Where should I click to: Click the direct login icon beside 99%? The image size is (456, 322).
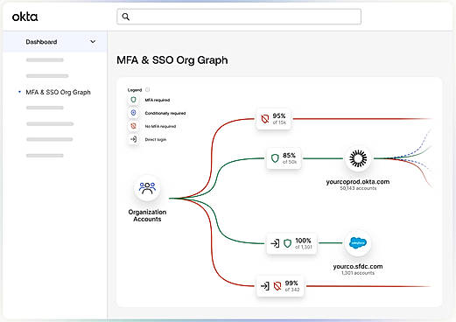pyautogui.click(x=264, y=286)
